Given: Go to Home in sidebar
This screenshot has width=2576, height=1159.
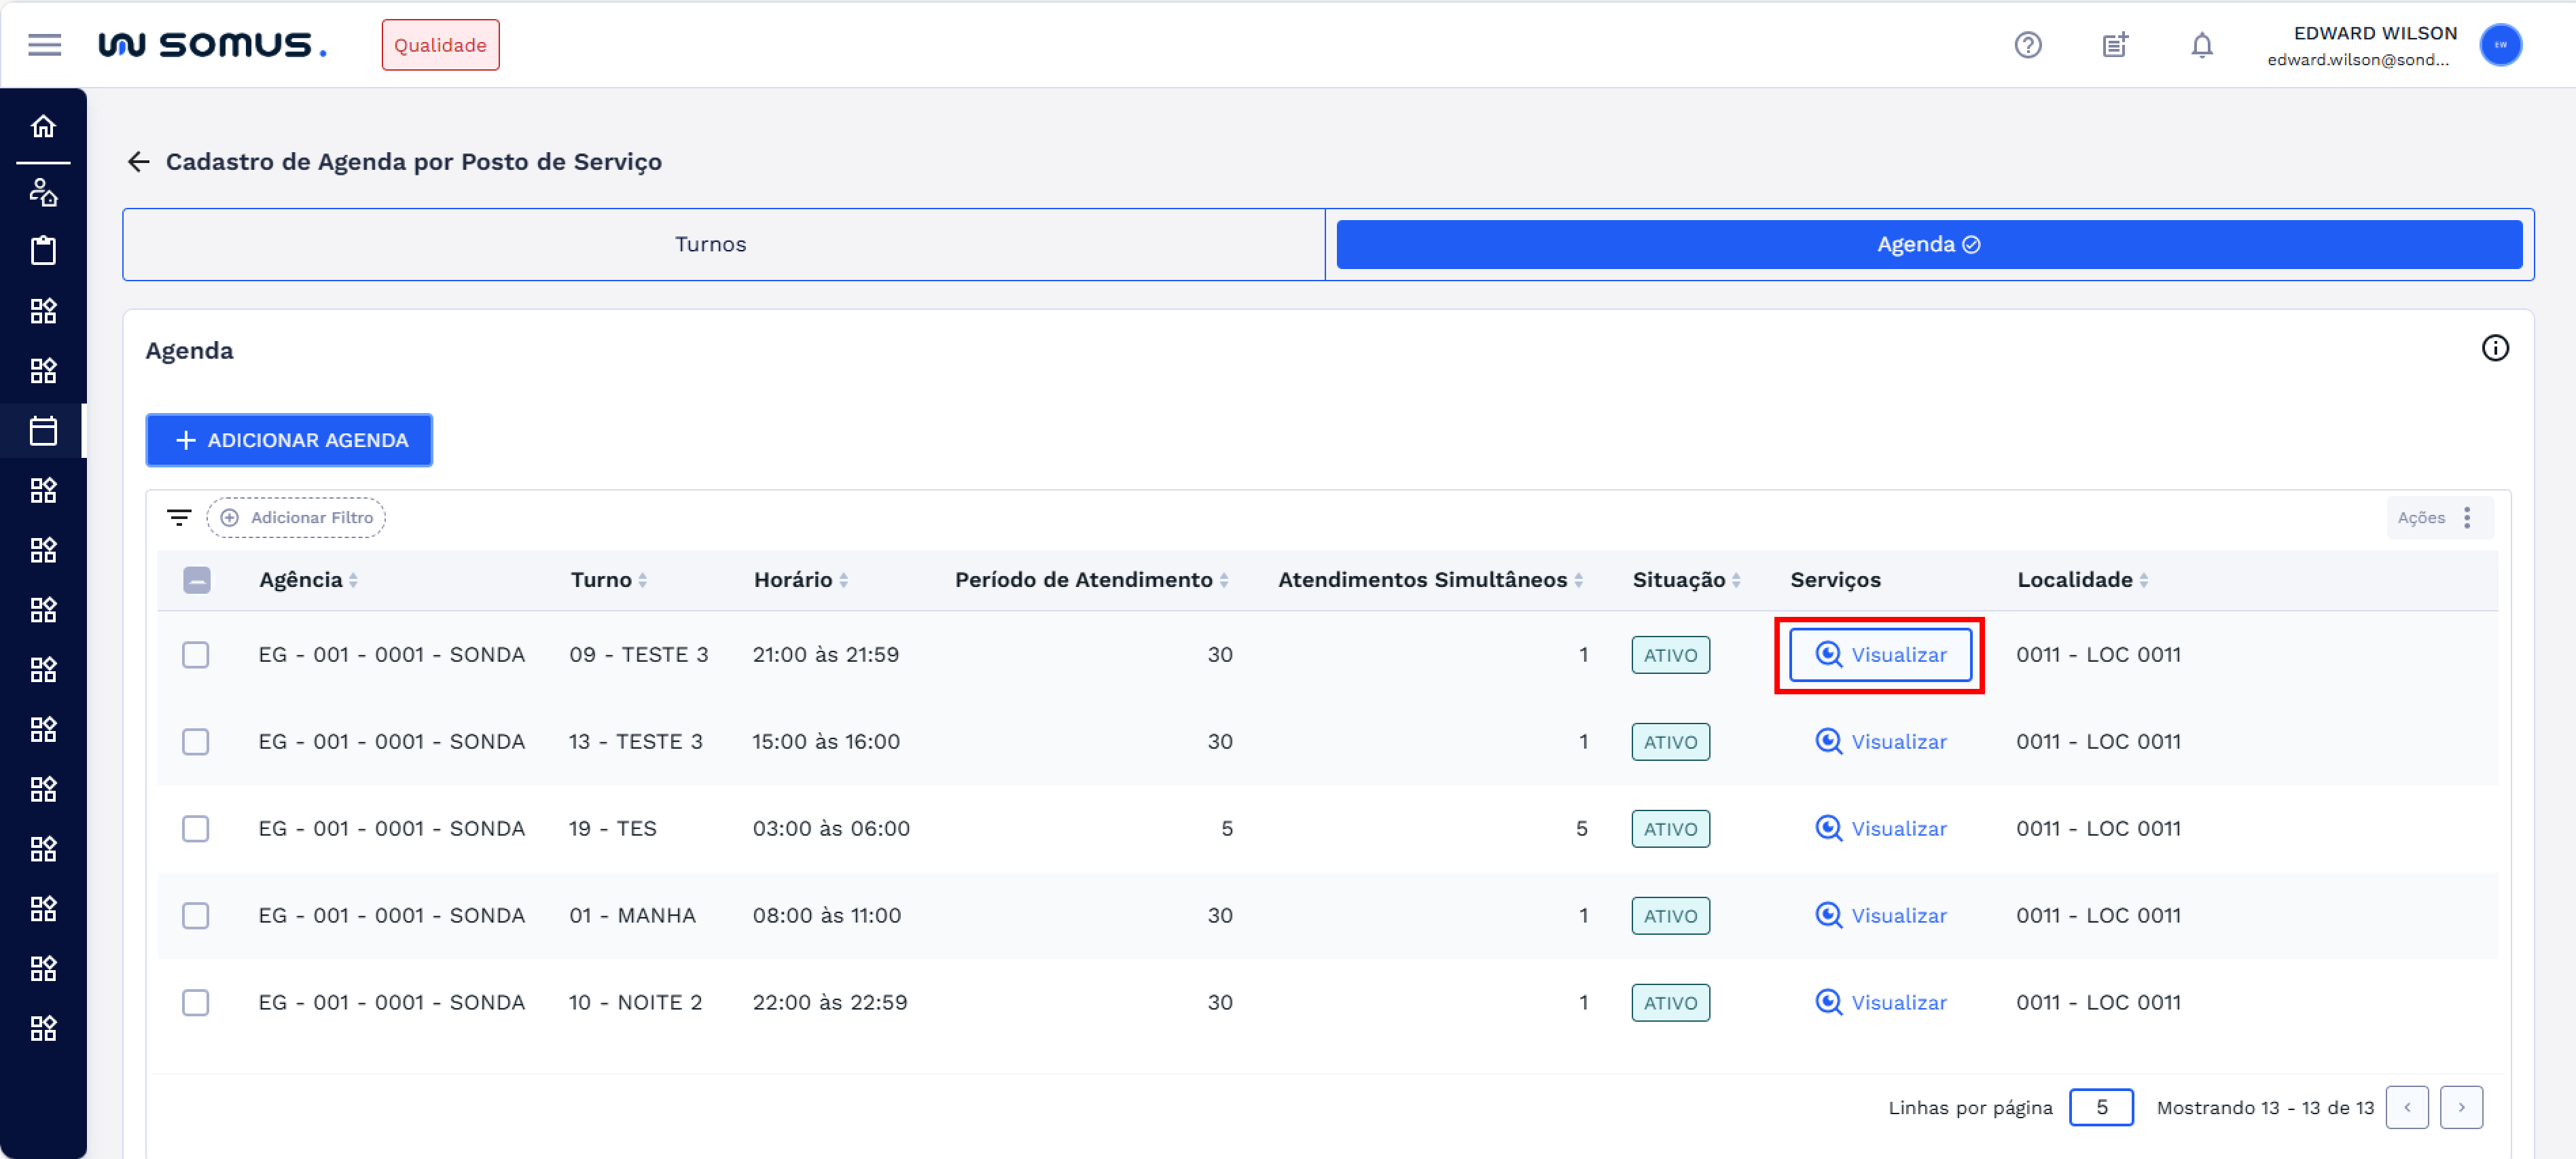Looking at the screenshot, I should [43, 127].
